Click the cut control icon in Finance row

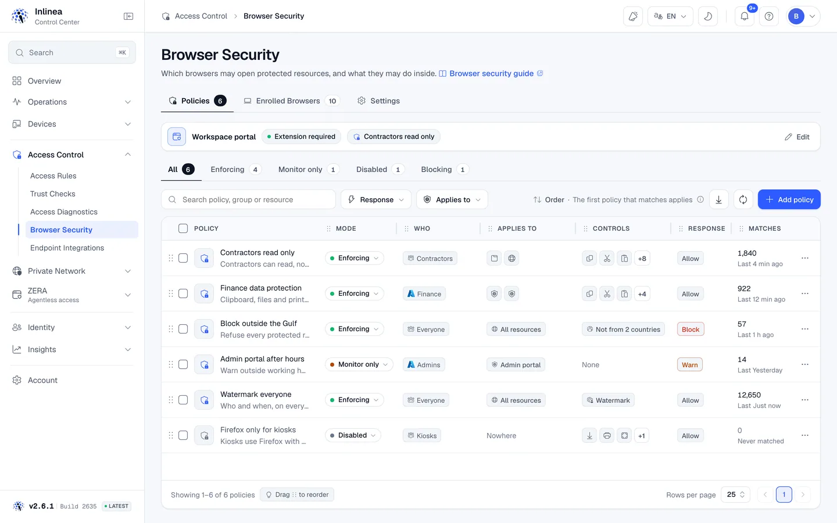click(607, 293)
